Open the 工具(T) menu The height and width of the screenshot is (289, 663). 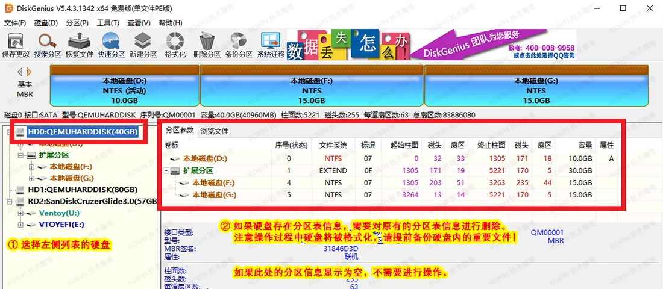click(x=108, y=23)
